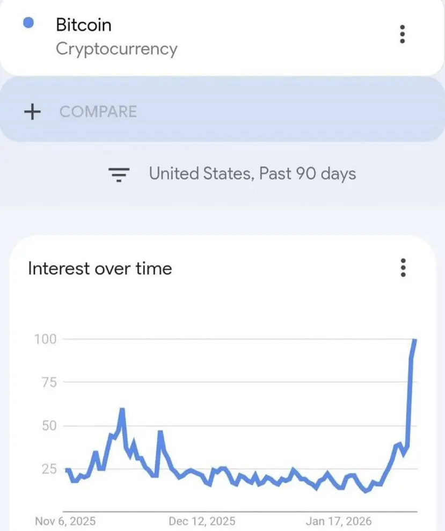445x531 pixels.
Task: Tap the late-November spike near 60
Action: coord(122,410)
